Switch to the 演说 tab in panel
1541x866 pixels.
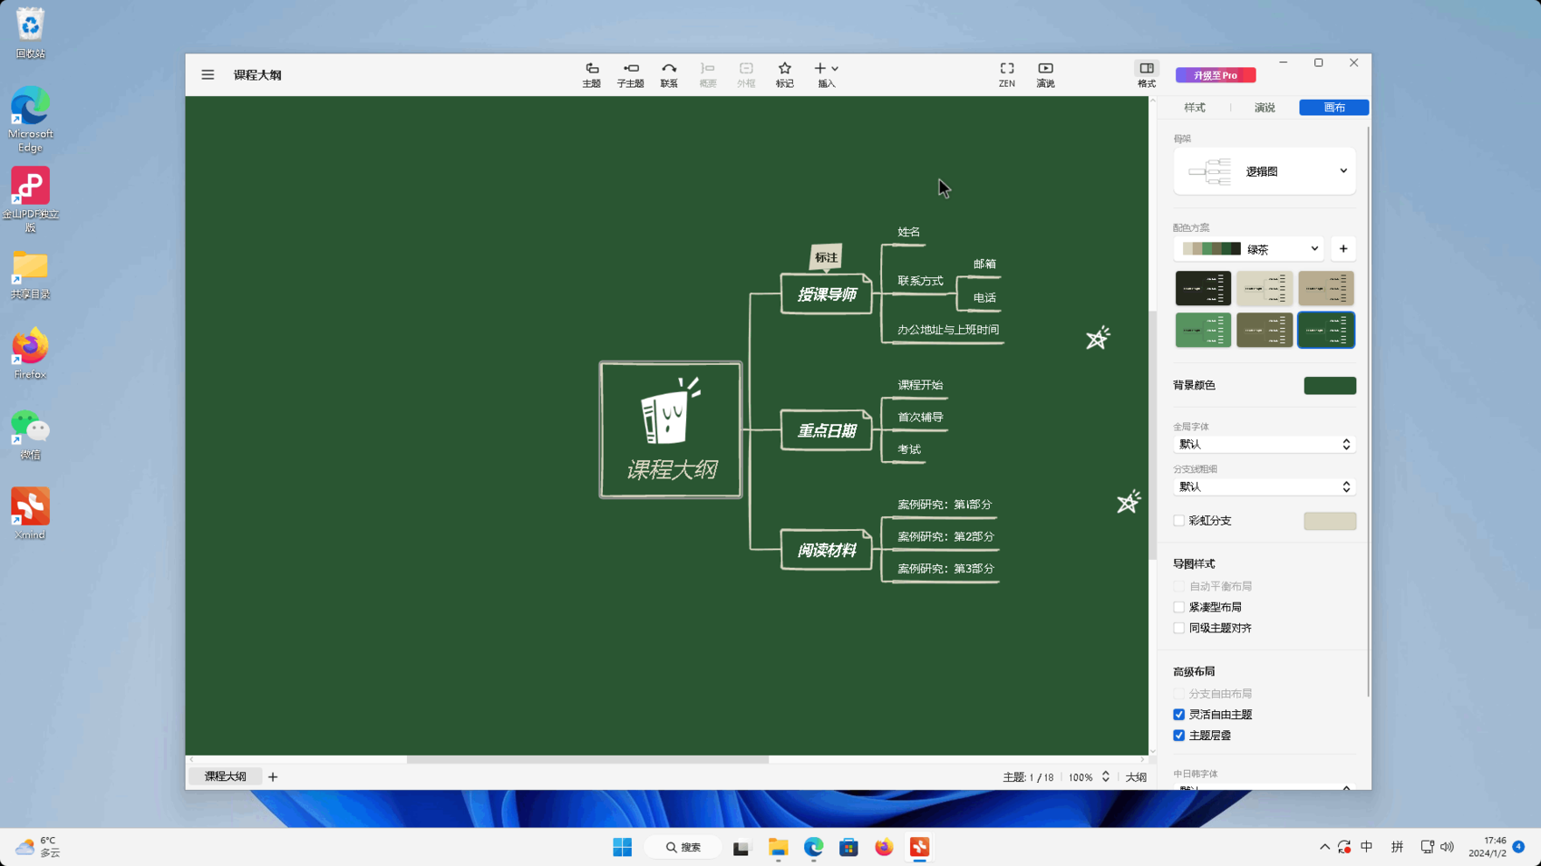pyautogui.click(x=1265, y=108)
